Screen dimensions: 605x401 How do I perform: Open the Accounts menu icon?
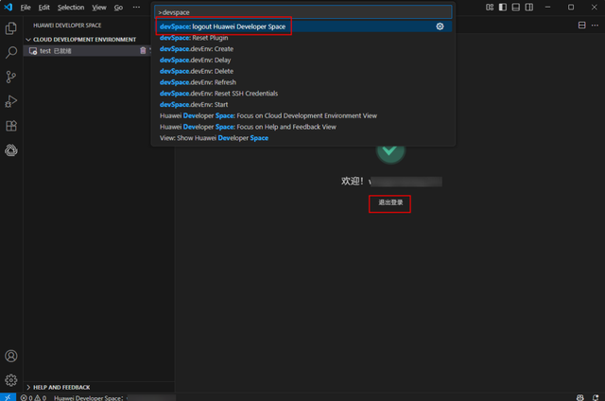coord(11,357)
